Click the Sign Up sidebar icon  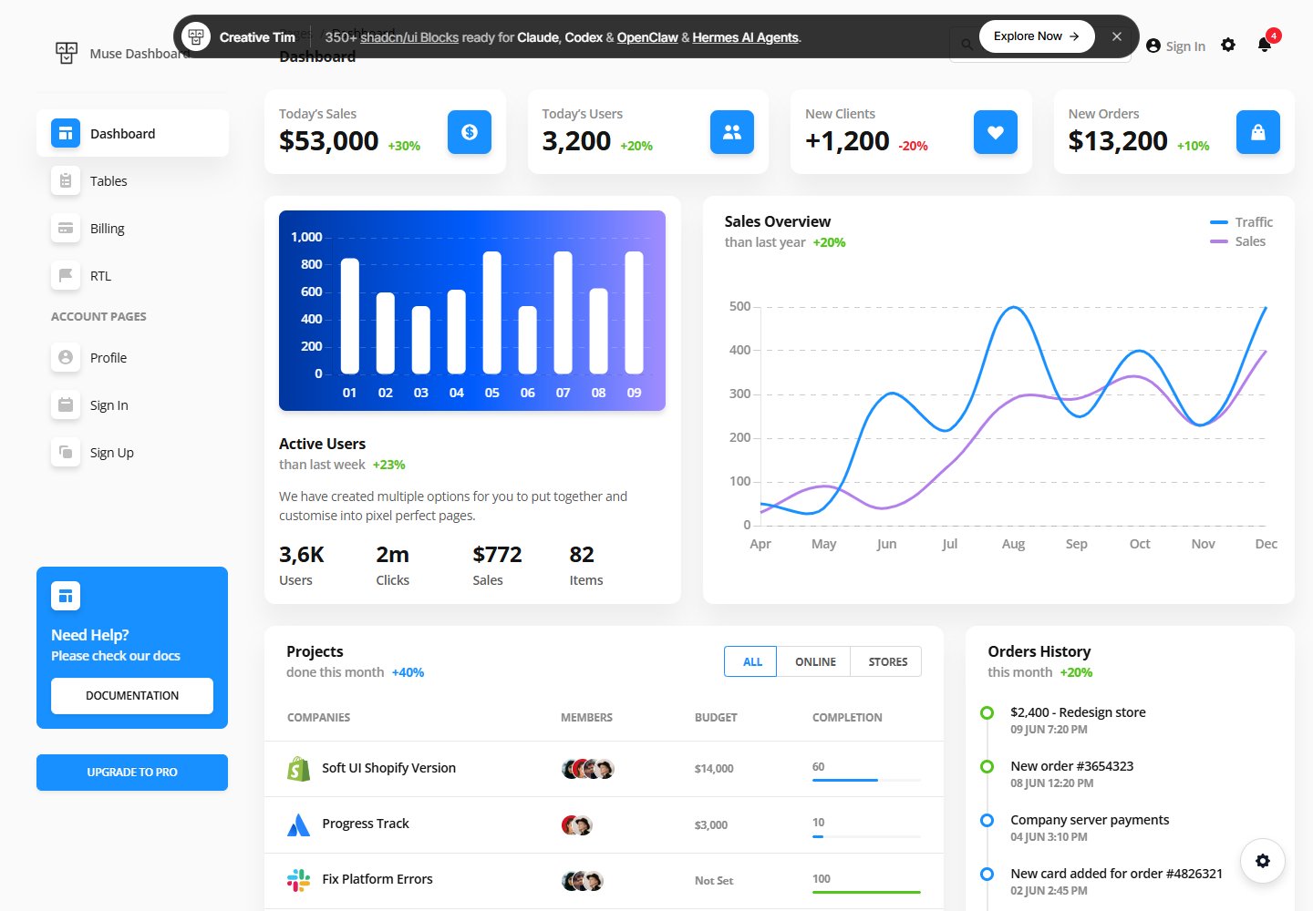(x=66, y=453)
